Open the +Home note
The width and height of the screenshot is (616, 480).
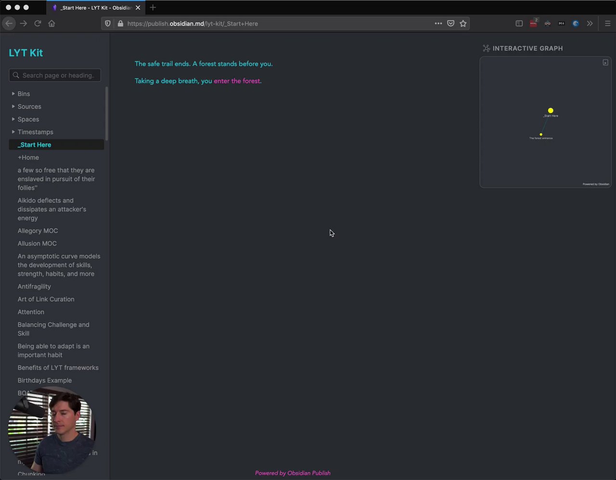point(28,158)
